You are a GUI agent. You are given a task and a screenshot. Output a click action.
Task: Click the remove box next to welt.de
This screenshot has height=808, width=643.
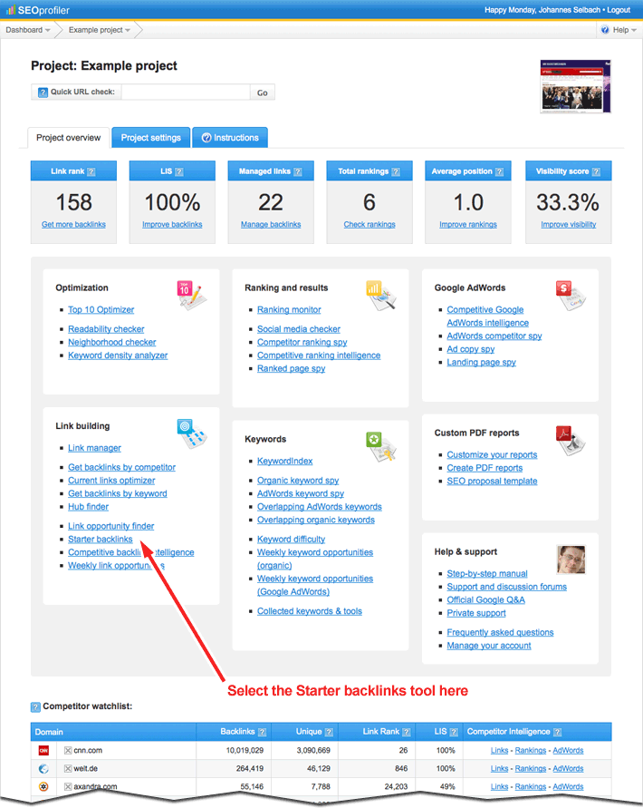click(x=68, y=769)
